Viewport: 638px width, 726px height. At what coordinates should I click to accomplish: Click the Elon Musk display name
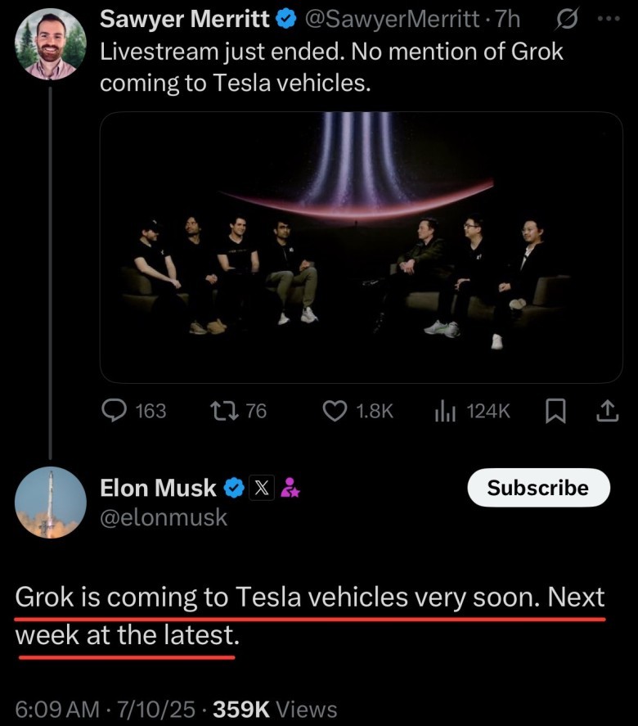(158, 488)
